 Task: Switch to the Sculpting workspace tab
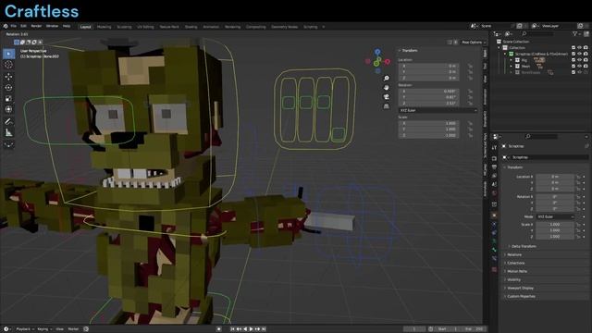[124, 27]
